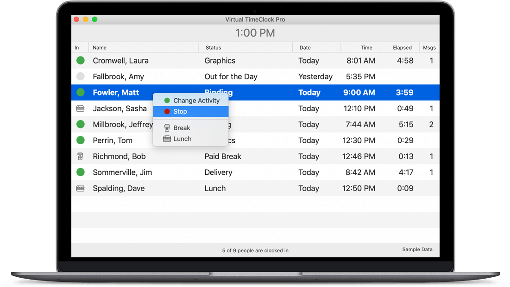Click Tom Perrin's green status icon
Image resolution: width=510 pixels, height=287 pixels.
point(81,140)
